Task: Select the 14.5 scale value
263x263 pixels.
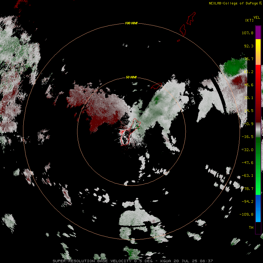Action: (249, 111)
